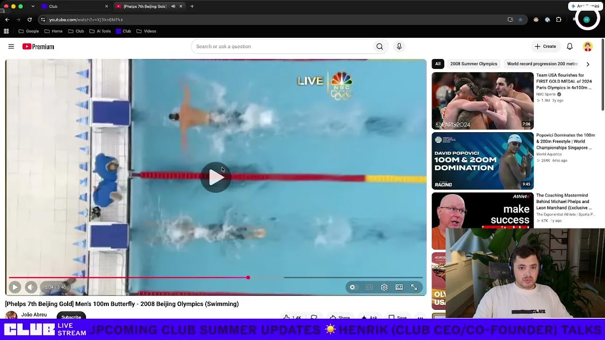Go to the YouTube Premium home logo

coord(38,46)
